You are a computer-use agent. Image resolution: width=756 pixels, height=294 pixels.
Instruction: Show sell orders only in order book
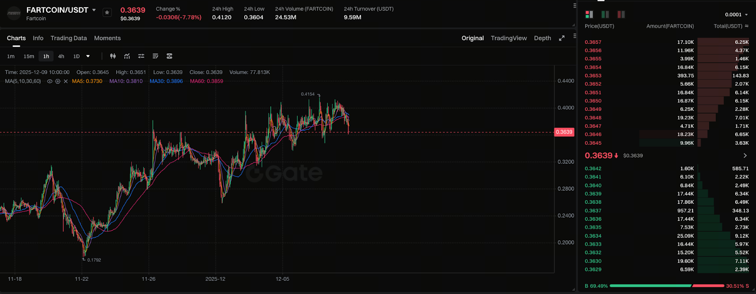tap(621, 15)
